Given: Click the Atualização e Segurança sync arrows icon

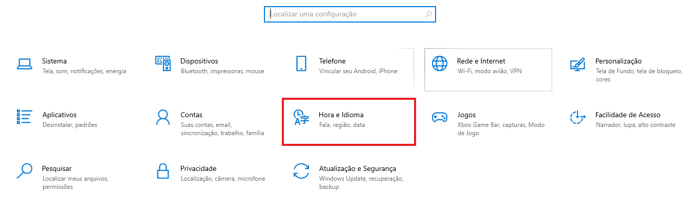Looking at the screenshot, I should pyautogui.click(x=301, y=171).
